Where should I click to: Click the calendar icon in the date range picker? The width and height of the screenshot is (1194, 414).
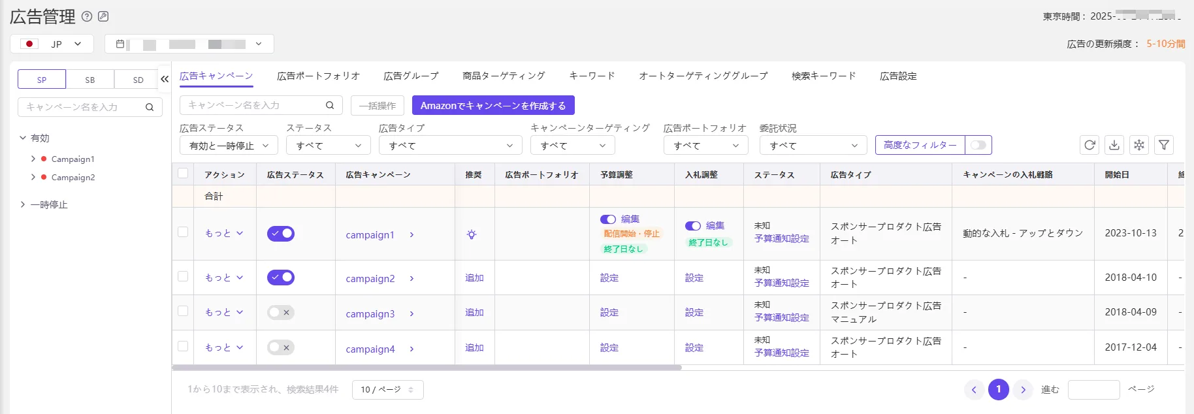(x=120, y=44)
